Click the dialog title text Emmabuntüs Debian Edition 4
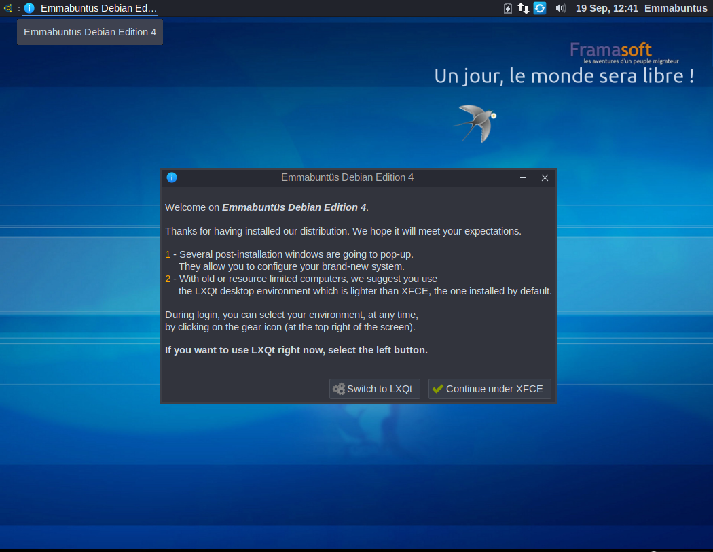This screenshot has height=552, width=713. (348, 177)
